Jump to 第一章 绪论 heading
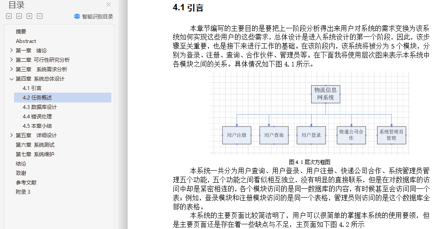 [x=31, y=51]
